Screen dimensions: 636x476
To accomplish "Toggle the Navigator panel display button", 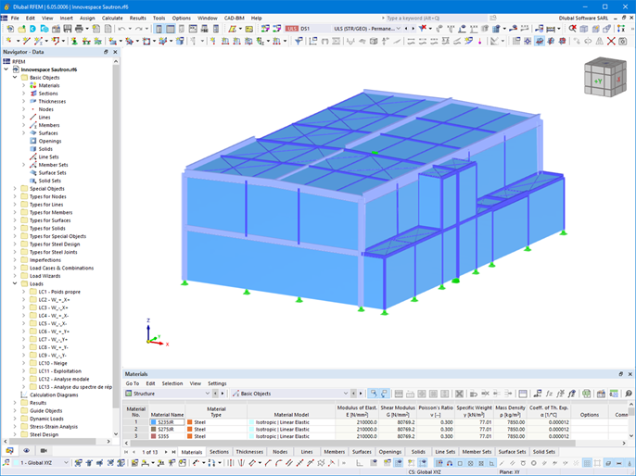I will pyautogui.click(x=159, y=29).
